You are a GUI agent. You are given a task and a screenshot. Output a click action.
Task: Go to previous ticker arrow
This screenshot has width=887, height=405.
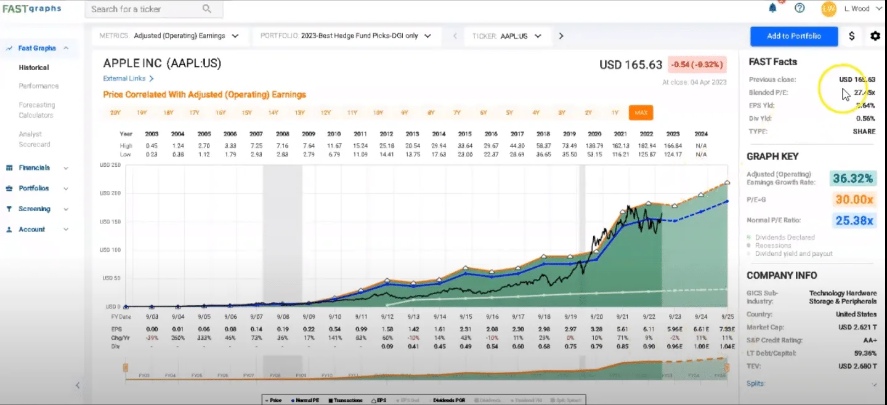pyautogui.click(x=455, y=36)
